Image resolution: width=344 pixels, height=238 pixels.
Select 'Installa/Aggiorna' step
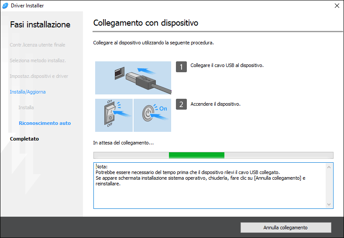point(28,92)
